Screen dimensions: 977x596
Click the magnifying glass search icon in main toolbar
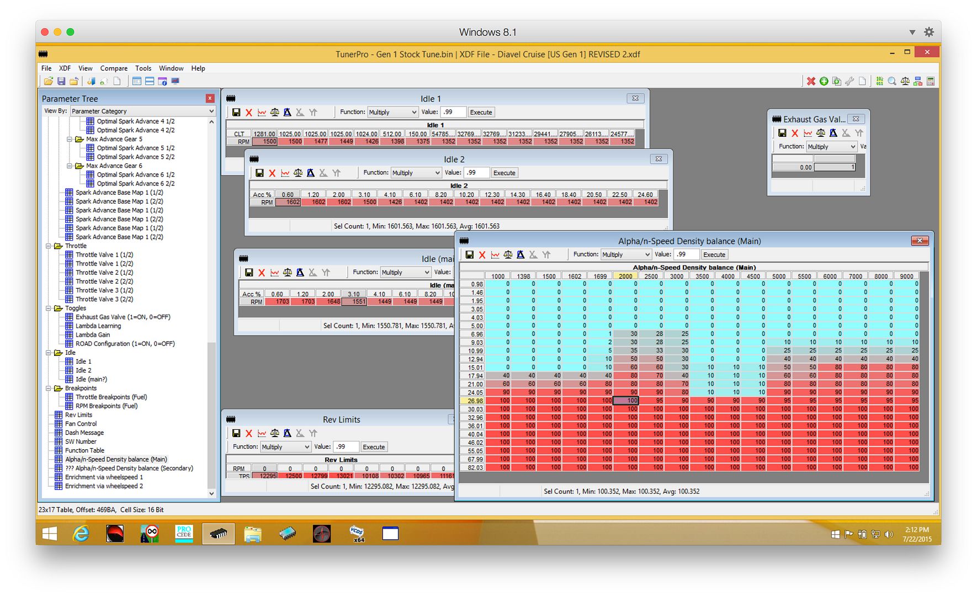tap(892, 81)
